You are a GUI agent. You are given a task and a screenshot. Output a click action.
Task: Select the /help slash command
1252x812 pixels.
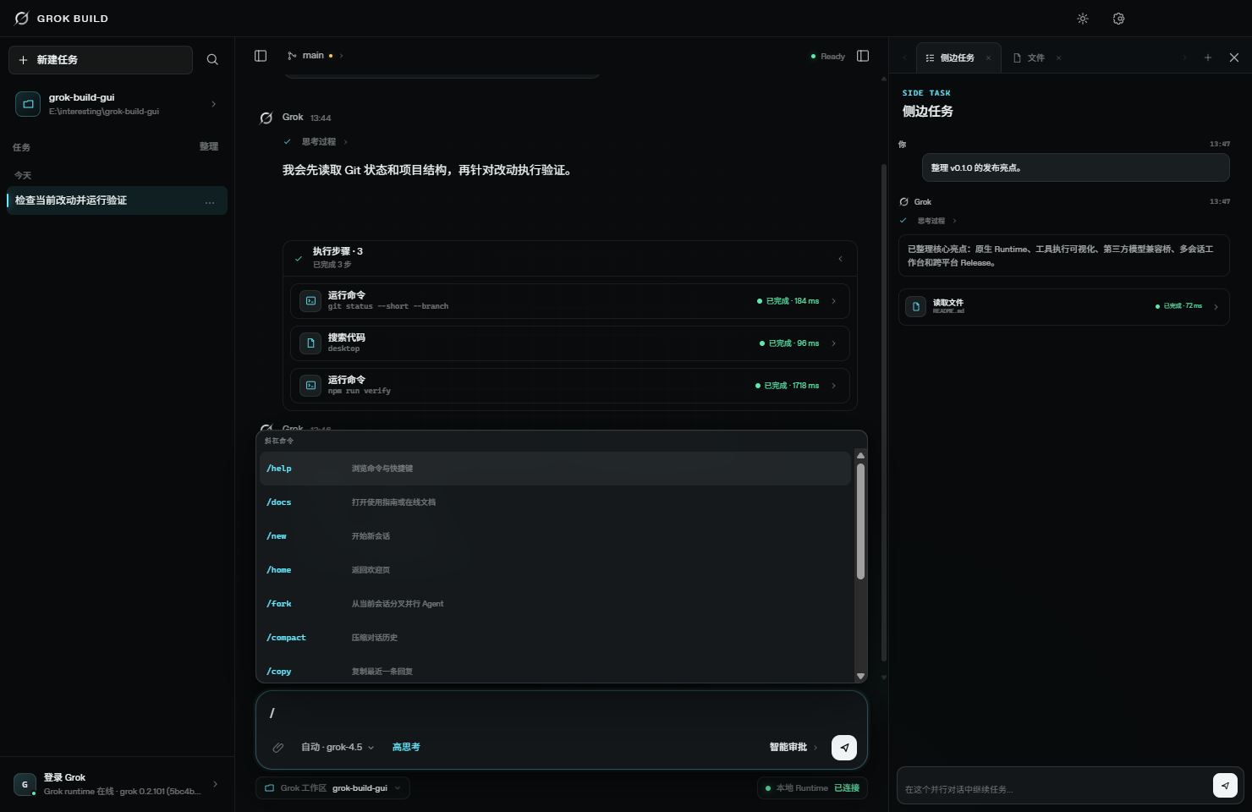(x=555, y=469)
